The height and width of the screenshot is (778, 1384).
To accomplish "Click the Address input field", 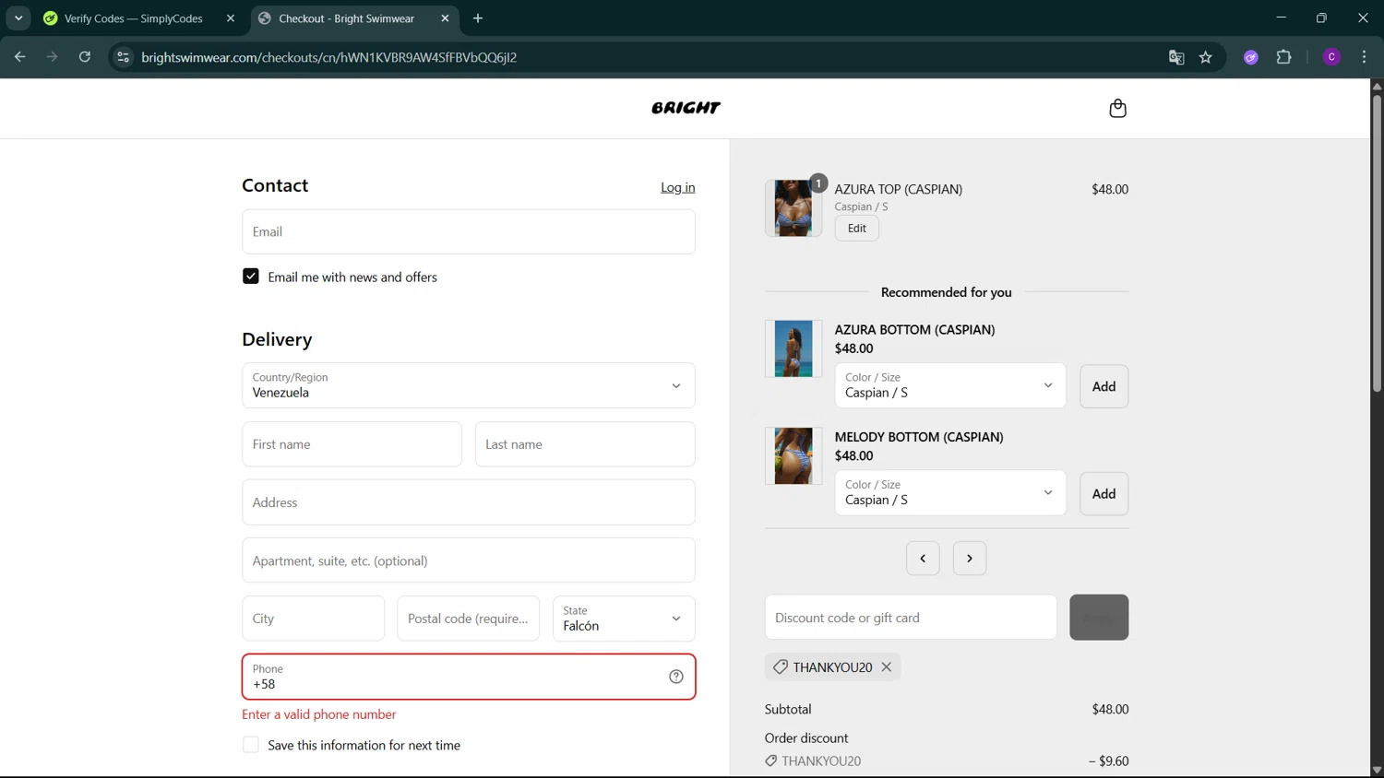I will click(x=469, y=502).
